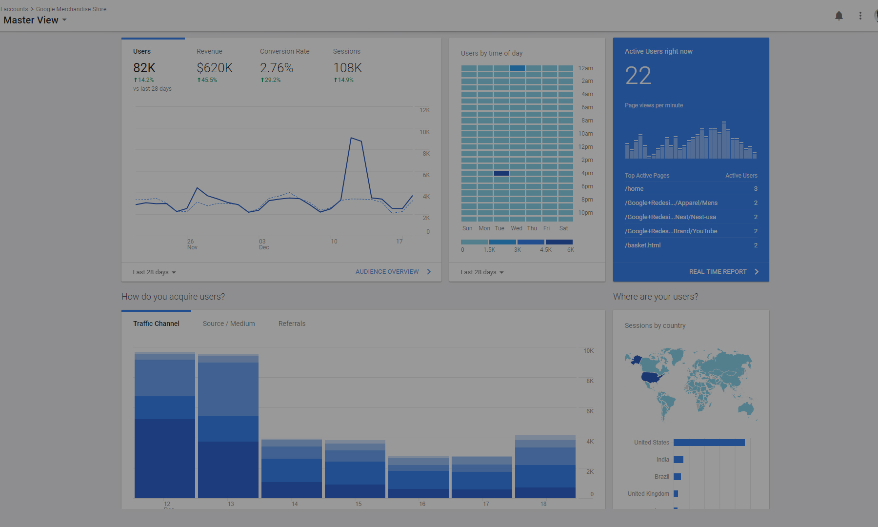Switch to the Sessions metric tab
The image size is (878, 527).
click(346, 51)
